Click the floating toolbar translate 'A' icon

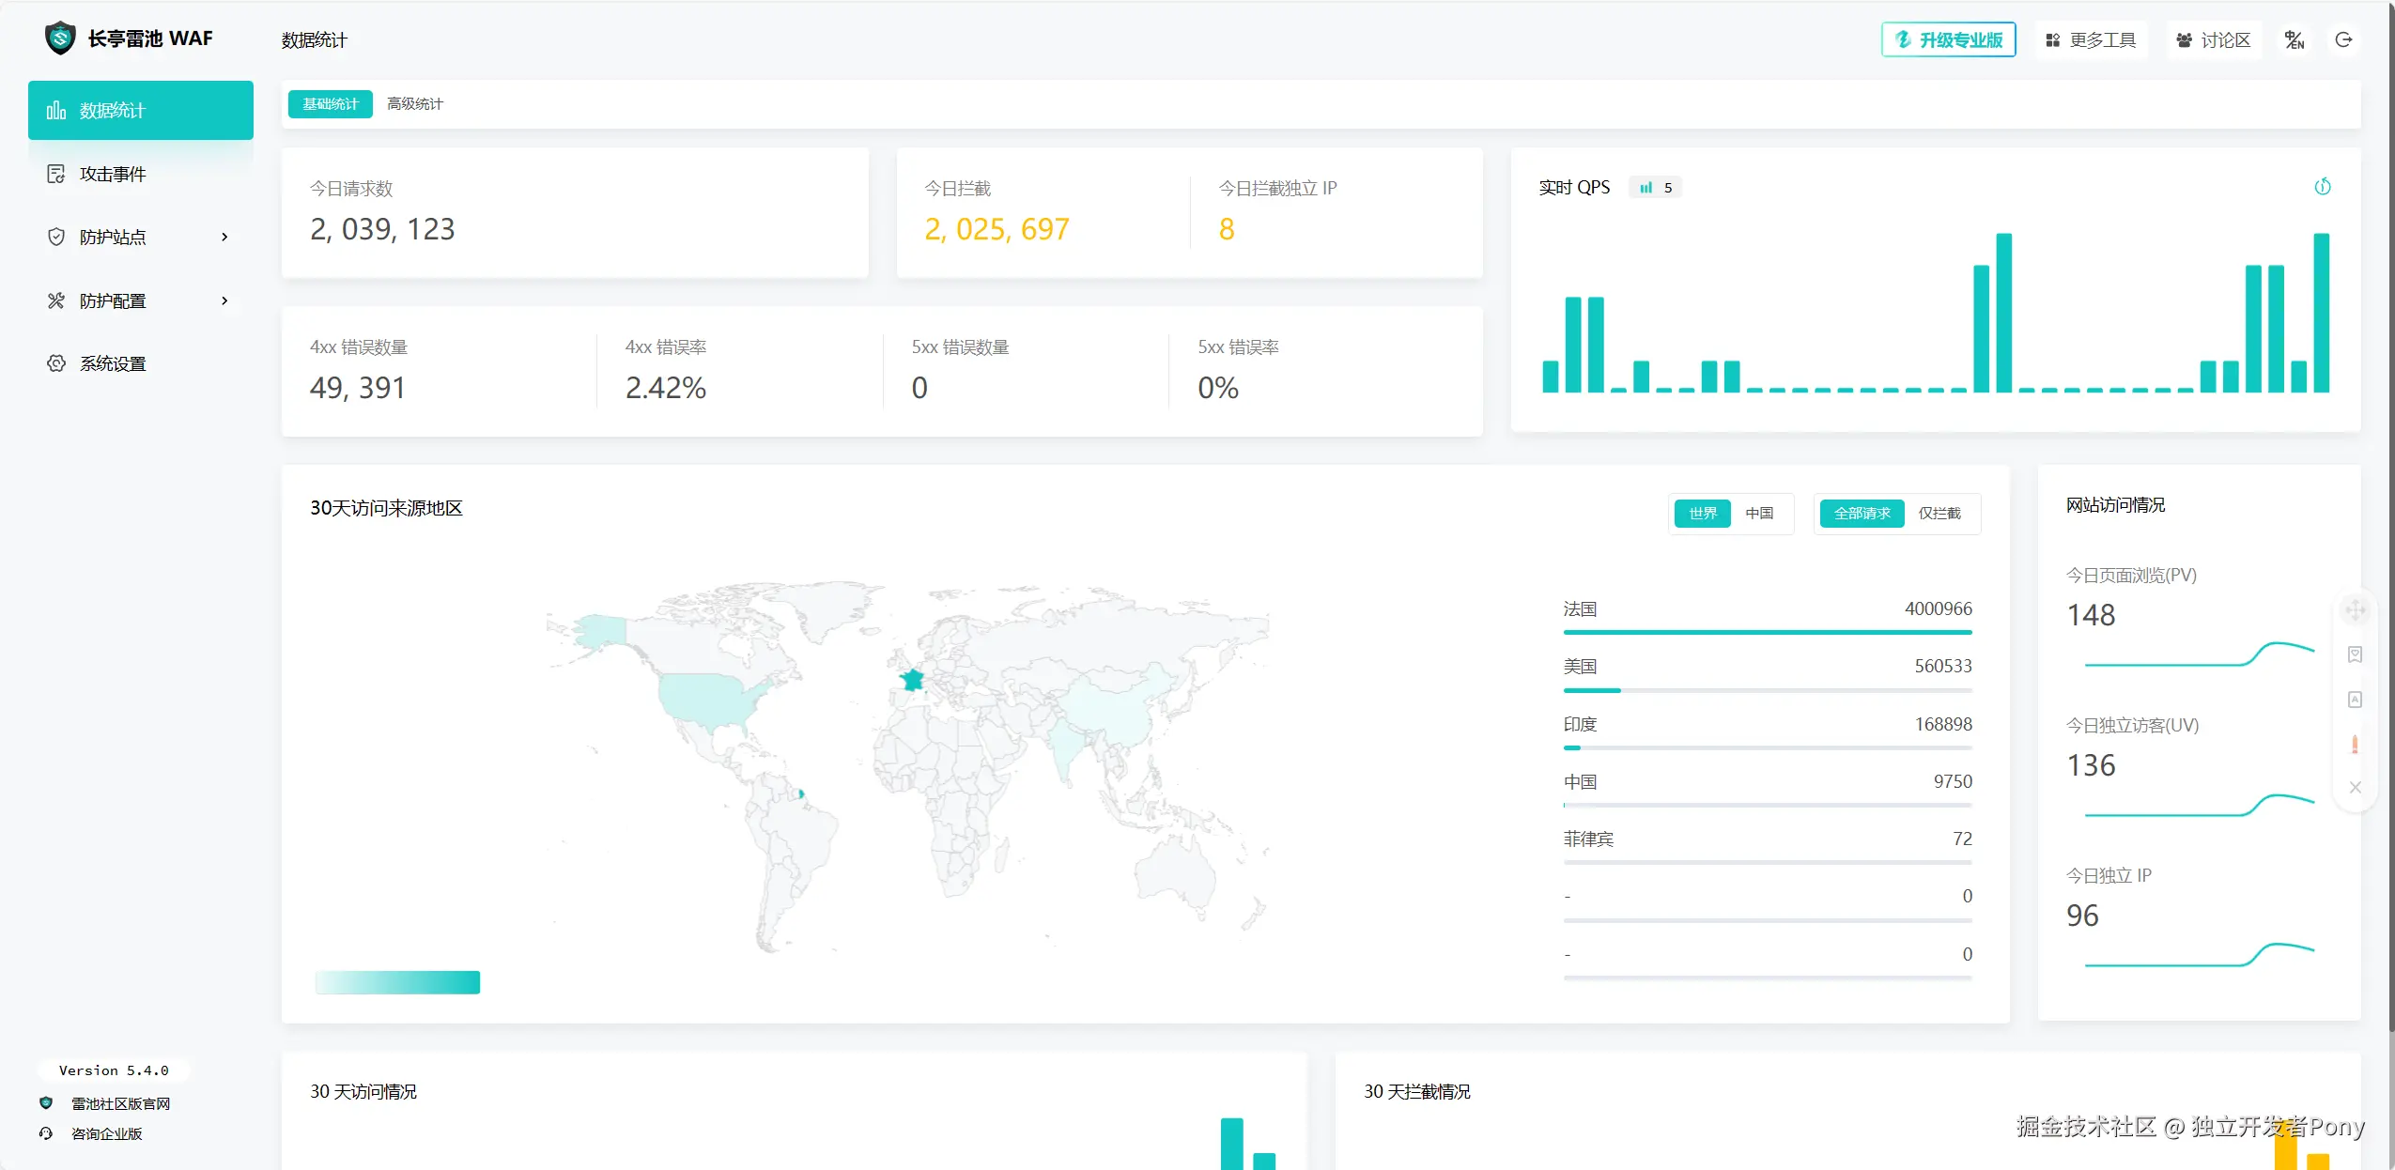pyautogui.click(x=2355, y=700)
